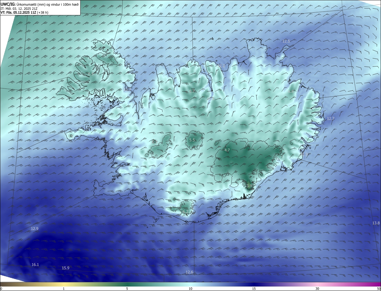Click the 16.1 value label in the dark blue area

click(35, 265)
